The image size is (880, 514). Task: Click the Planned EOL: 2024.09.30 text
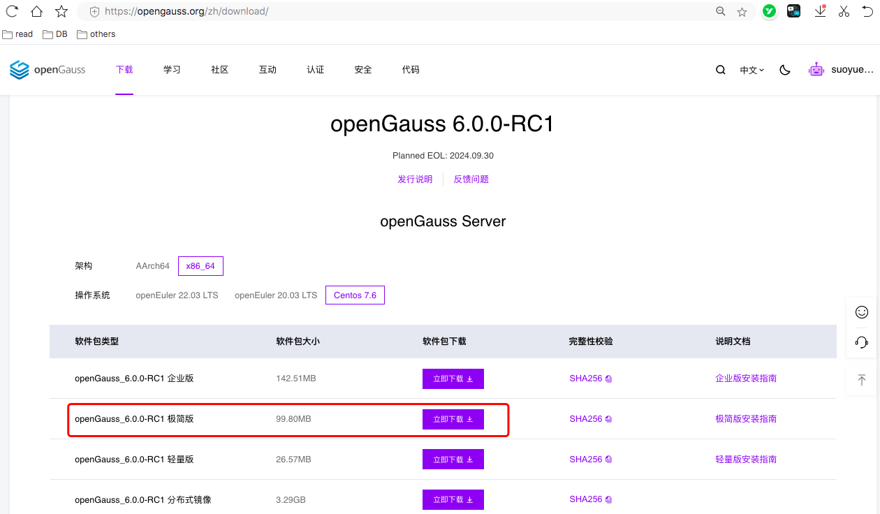443,156
